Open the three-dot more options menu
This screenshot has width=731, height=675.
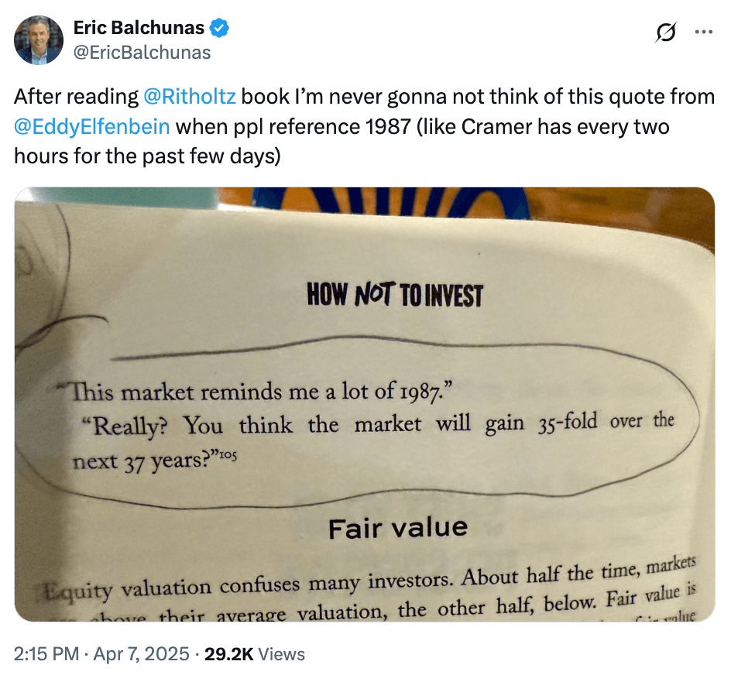[x=703, y=33]
